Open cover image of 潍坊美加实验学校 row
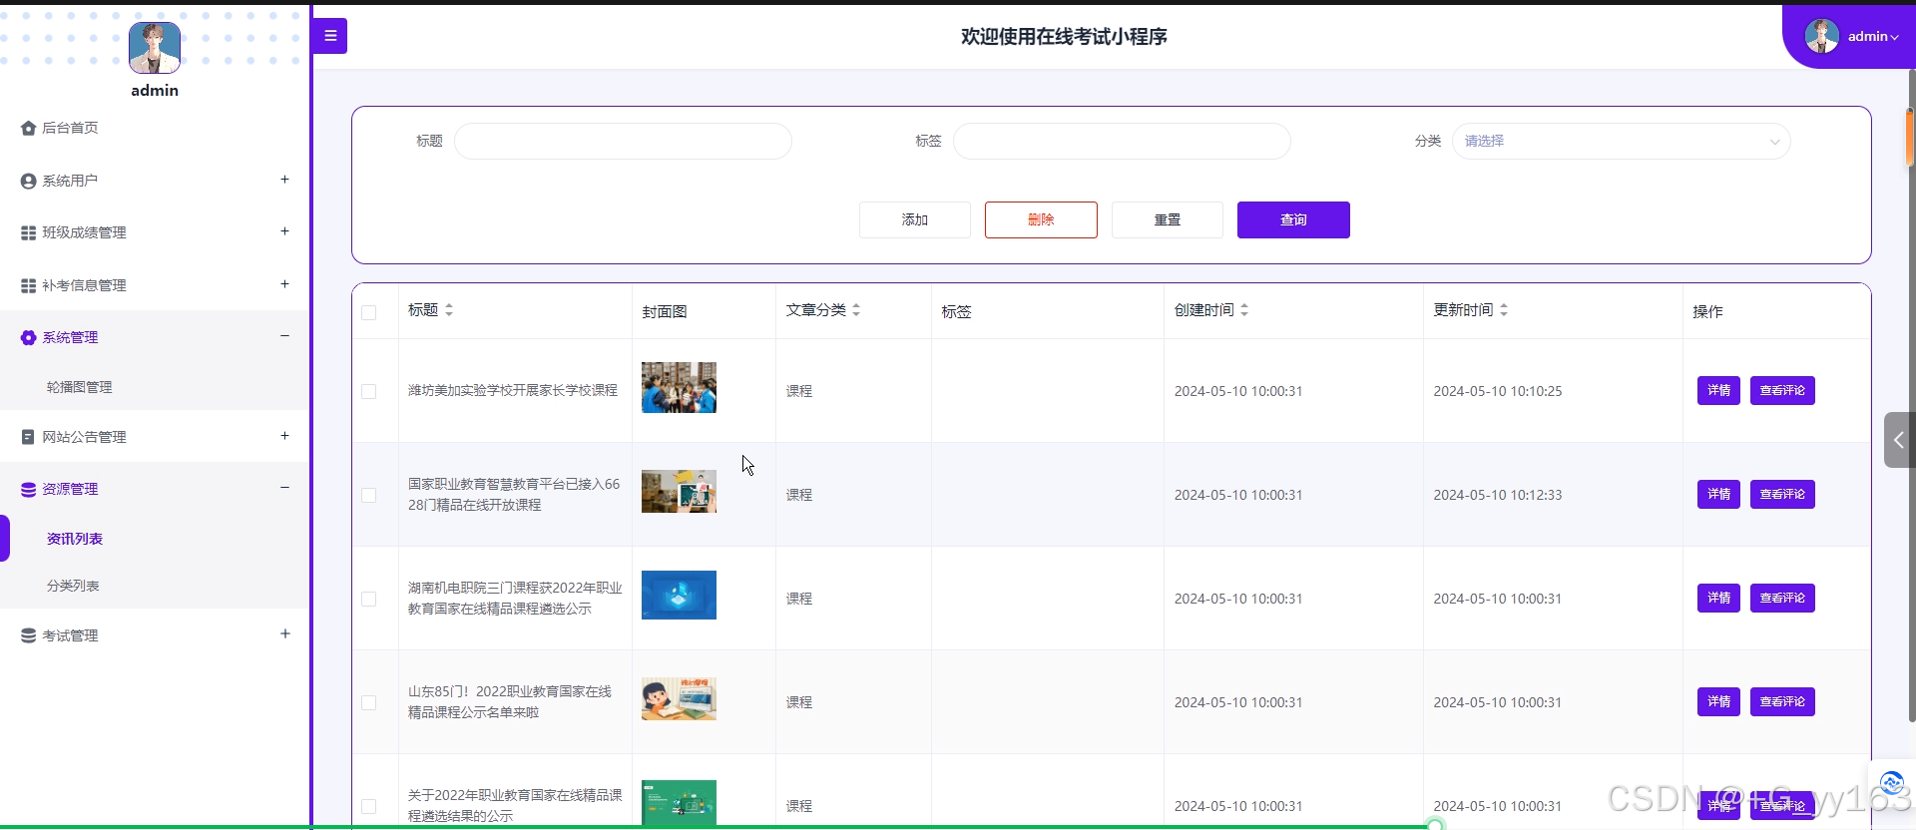Viewport: 1916px width, 830px height. [x=679, y=387]
